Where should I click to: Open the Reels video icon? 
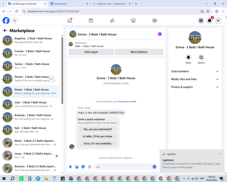point(91,20)
